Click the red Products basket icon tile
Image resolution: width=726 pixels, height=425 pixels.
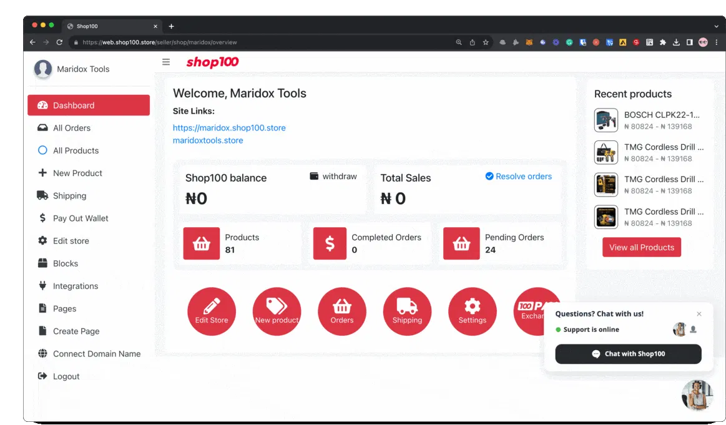pyautogui.click(x=202, y=243)
